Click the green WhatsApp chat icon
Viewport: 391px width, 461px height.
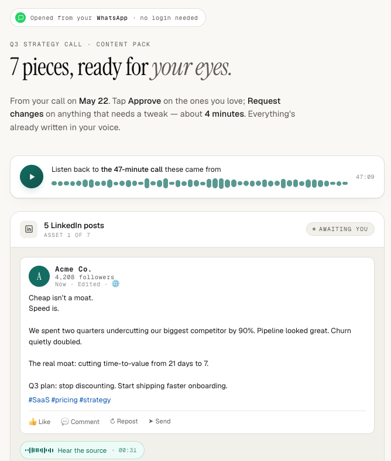pyautogui.click(x=20, y=18)
